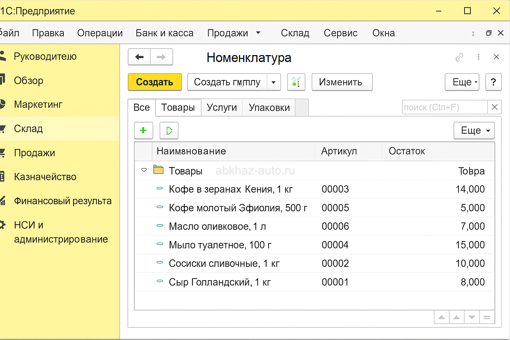Click into the поиск (Ctrl+F) field
The height and width of the screenshot is (340, 510).
click(445, 107)
